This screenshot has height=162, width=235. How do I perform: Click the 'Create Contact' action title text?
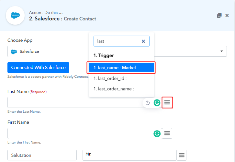(80, 19)
